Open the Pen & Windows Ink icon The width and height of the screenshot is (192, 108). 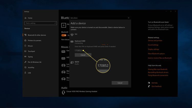[25, 62]
